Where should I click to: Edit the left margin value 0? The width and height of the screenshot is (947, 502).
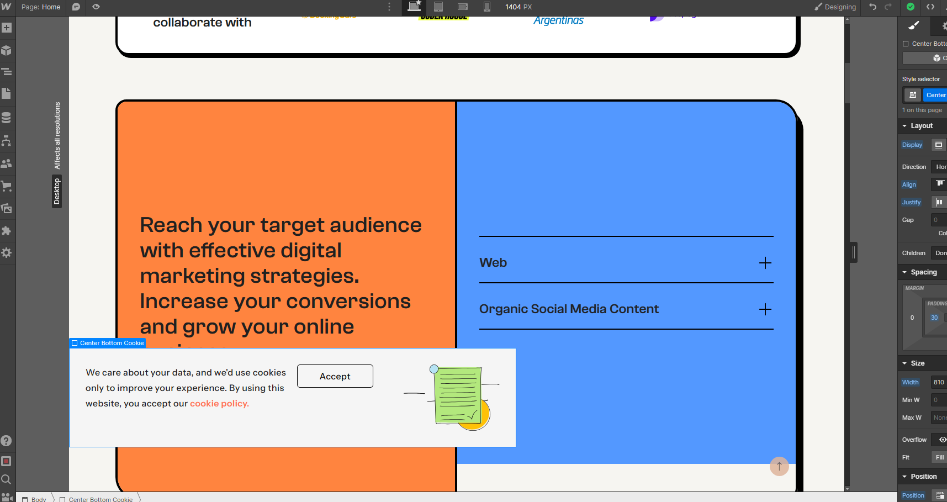(912, 318)
